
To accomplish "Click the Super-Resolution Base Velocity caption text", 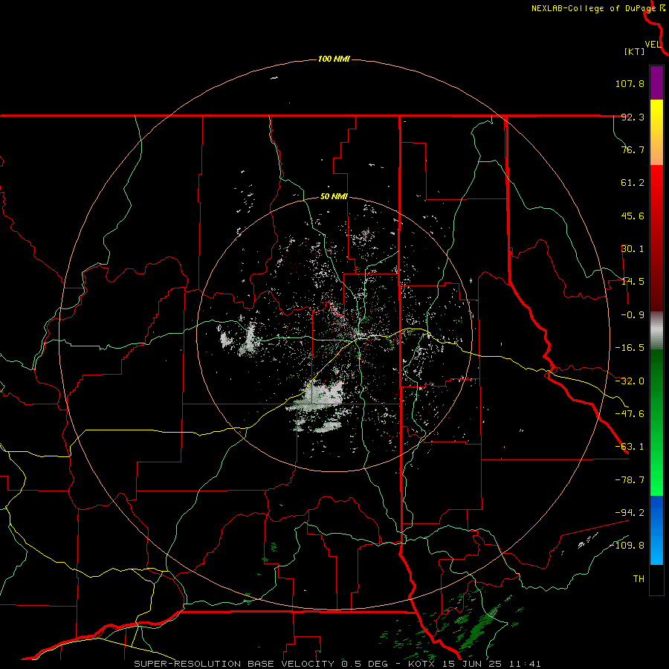I will click(337, 664).
